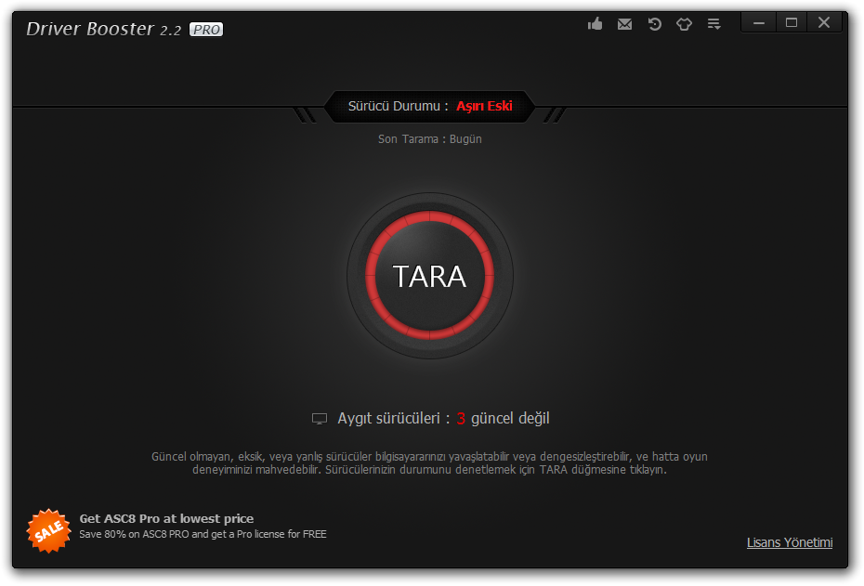
Task: Click the Driver Booster 2.2 title
Action: [x=104, y=29]
